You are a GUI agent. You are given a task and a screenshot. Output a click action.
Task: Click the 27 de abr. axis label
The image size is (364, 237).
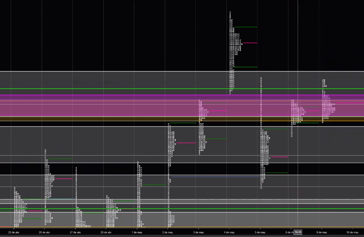(75, 232)
